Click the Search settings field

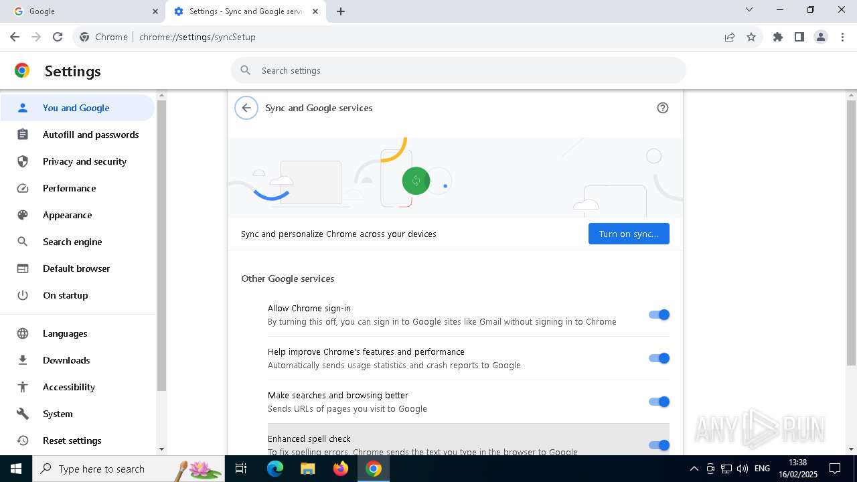(459, 70)
